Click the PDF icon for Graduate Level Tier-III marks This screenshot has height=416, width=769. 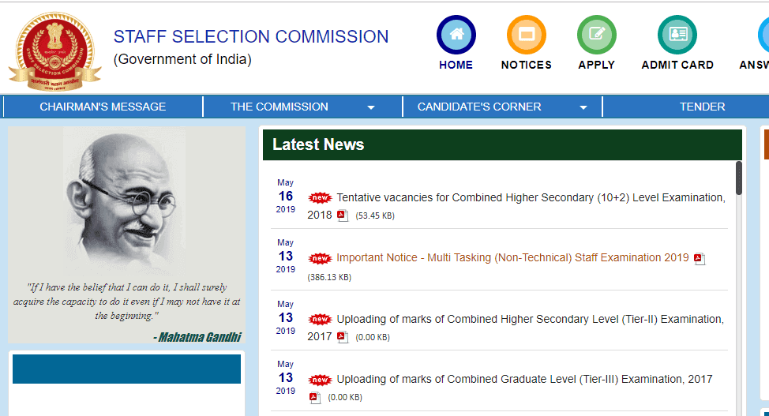(315, 397)
